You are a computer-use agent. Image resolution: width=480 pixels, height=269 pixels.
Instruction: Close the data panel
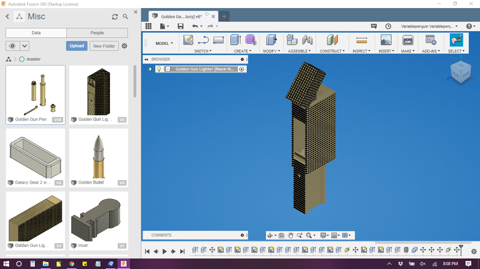point(136,12)
